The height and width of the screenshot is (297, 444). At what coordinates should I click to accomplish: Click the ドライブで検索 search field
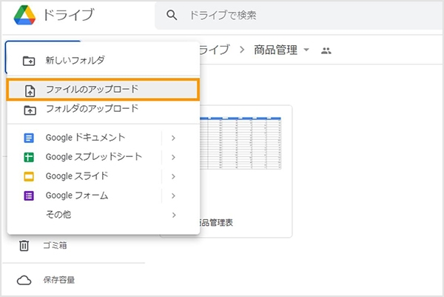coord(296,15)
